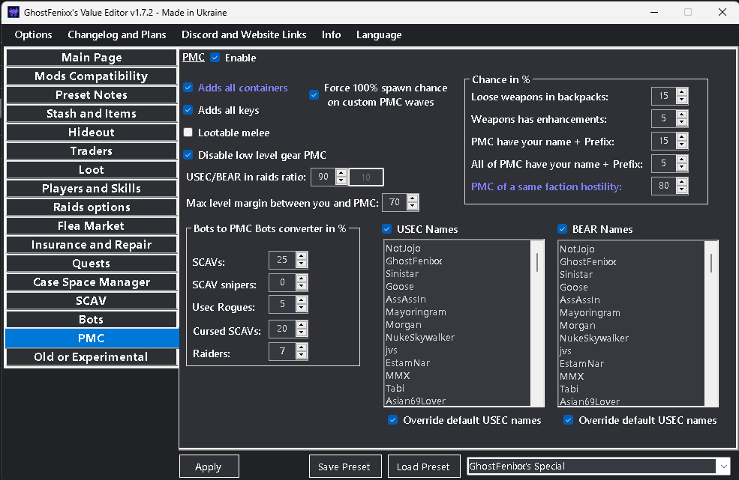Click the Apply button
Screen dimensions: 739x480
pyautogui.click(x=209, y=467)
